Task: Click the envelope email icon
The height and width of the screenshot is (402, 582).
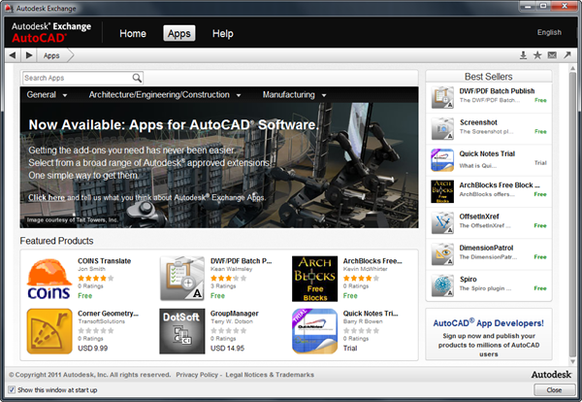Action: (x=552, y=55)
